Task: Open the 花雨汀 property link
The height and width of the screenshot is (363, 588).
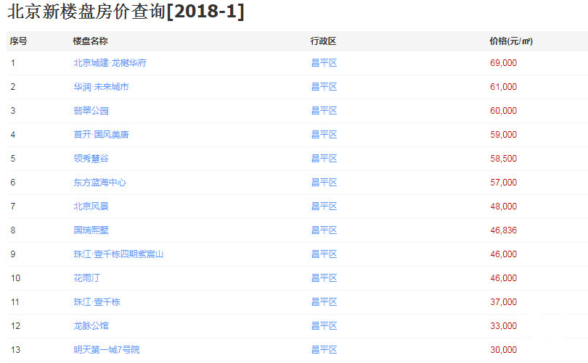Action: point(86,278)
